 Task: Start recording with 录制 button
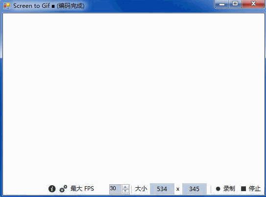pos(225,189)
